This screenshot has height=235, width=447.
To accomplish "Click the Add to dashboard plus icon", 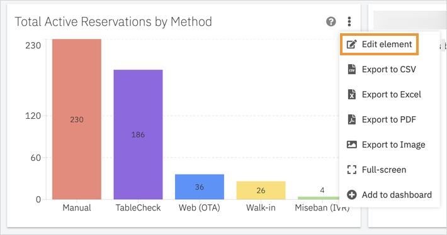I will pyautogui.click(x=352, y=195).
